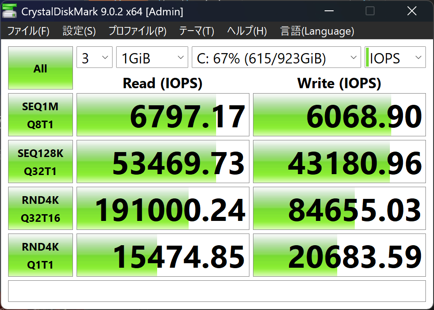The width and height of the screenshot is (434, 310).
Task: Open the プロファイル(P) menu
Action: 138,31
